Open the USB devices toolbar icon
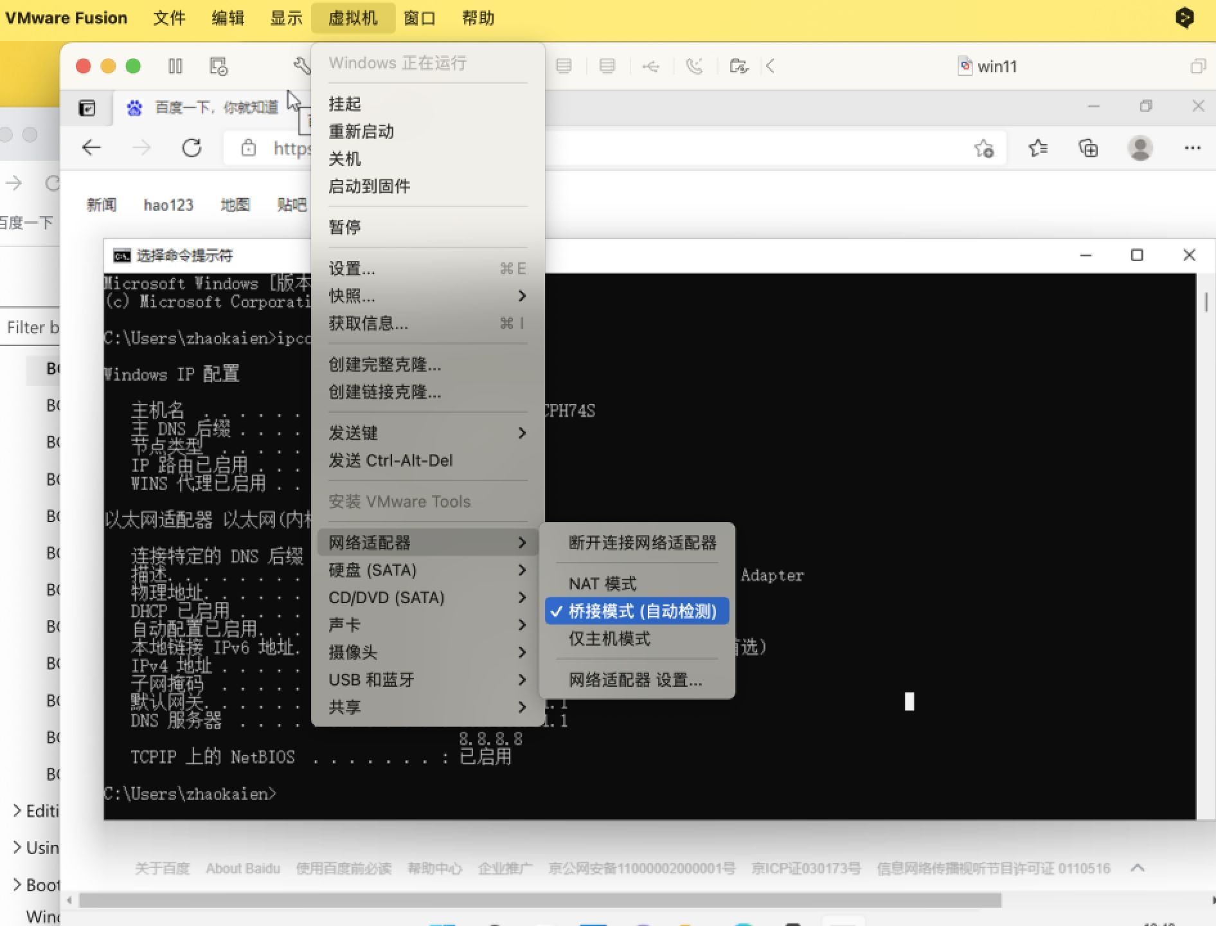This screenshot has width=1216, height=926. tap(650, 66)
